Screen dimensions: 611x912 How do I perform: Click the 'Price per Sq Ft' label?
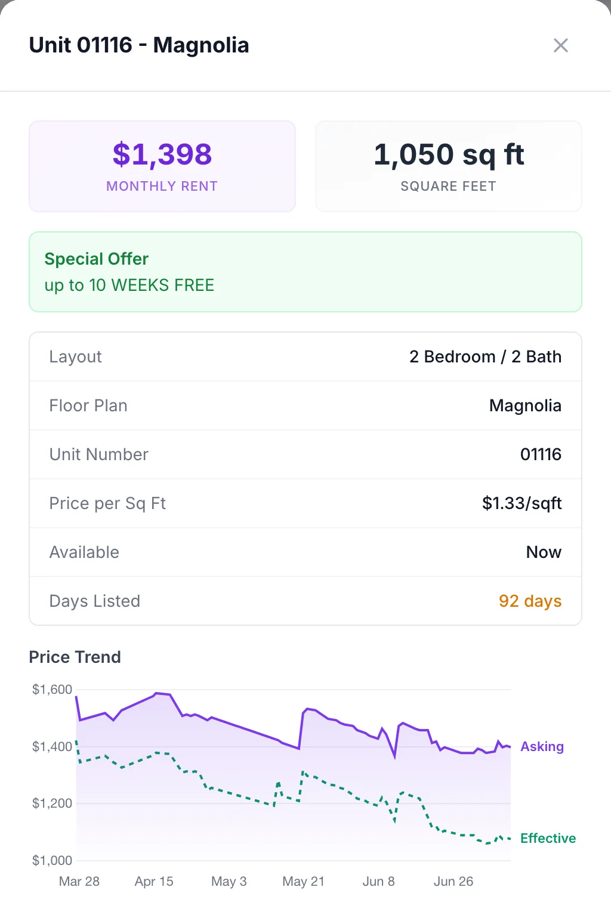[107, 503]
